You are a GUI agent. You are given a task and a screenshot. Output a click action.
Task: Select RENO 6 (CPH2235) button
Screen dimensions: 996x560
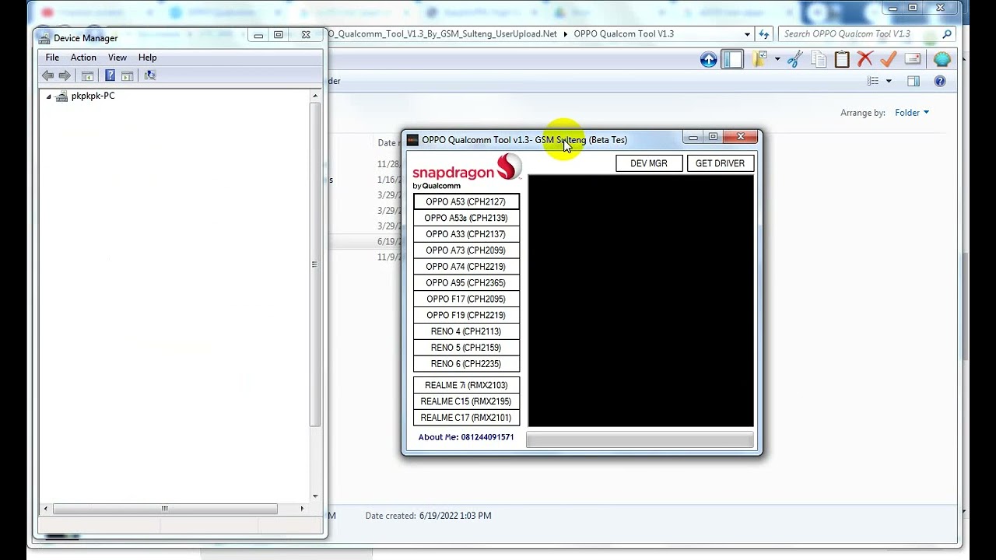point(465,364)
